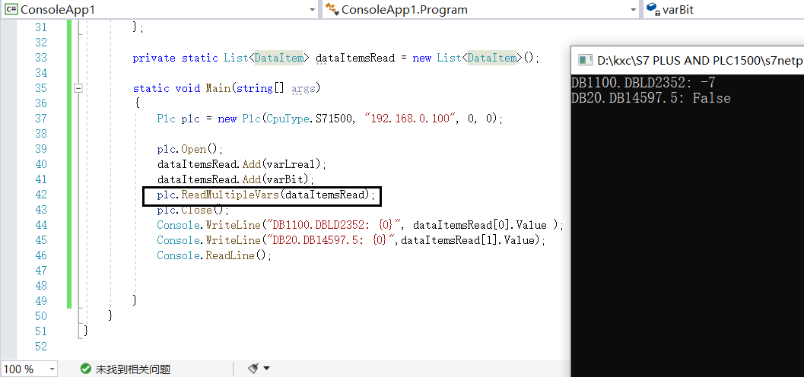This screenshot has width=804, height=377.
Task: Place cursor in the "192.168.0.100" string
Action: click(410, 119)
